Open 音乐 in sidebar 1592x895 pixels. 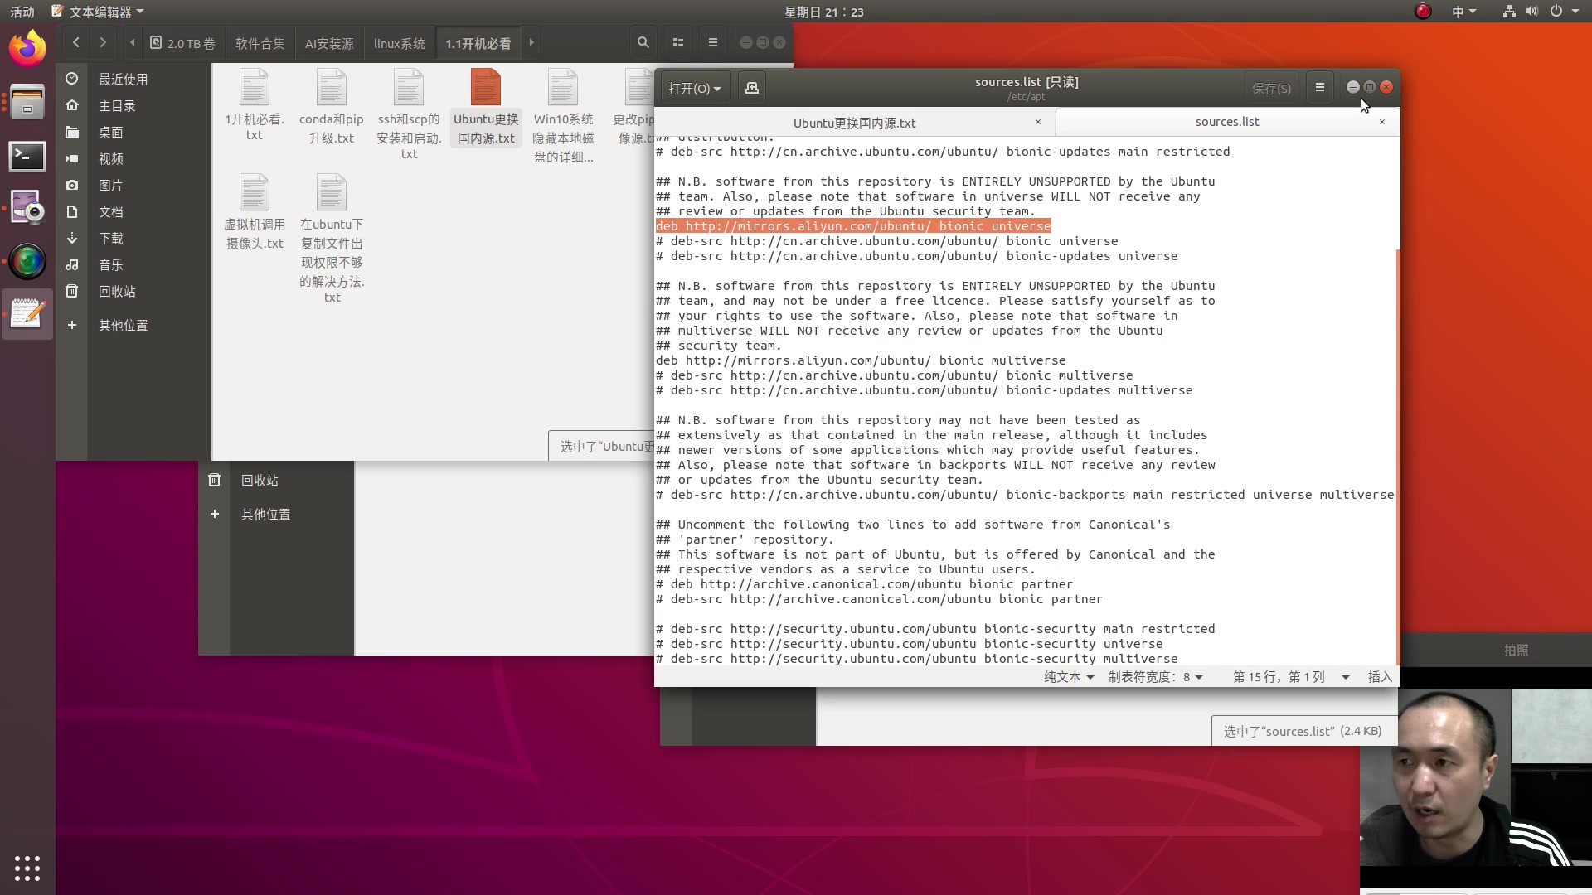[x=110, y=264]
